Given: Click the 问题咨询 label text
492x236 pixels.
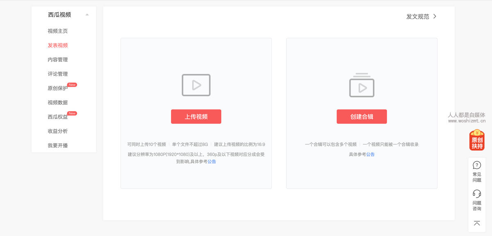Looking at the screenshot, I should 477,206.
